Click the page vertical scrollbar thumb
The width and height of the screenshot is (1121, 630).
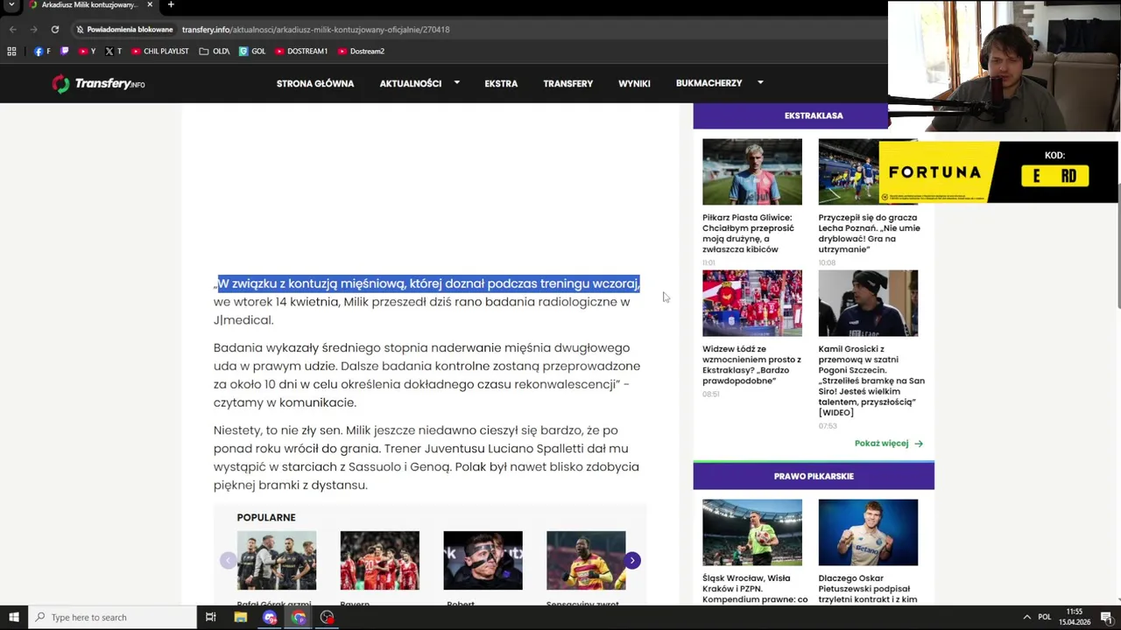coord(1117,245)
